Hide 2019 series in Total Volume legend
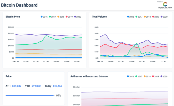Image resolution: width=174 pixels, height=106 pixels. (155, 17)
